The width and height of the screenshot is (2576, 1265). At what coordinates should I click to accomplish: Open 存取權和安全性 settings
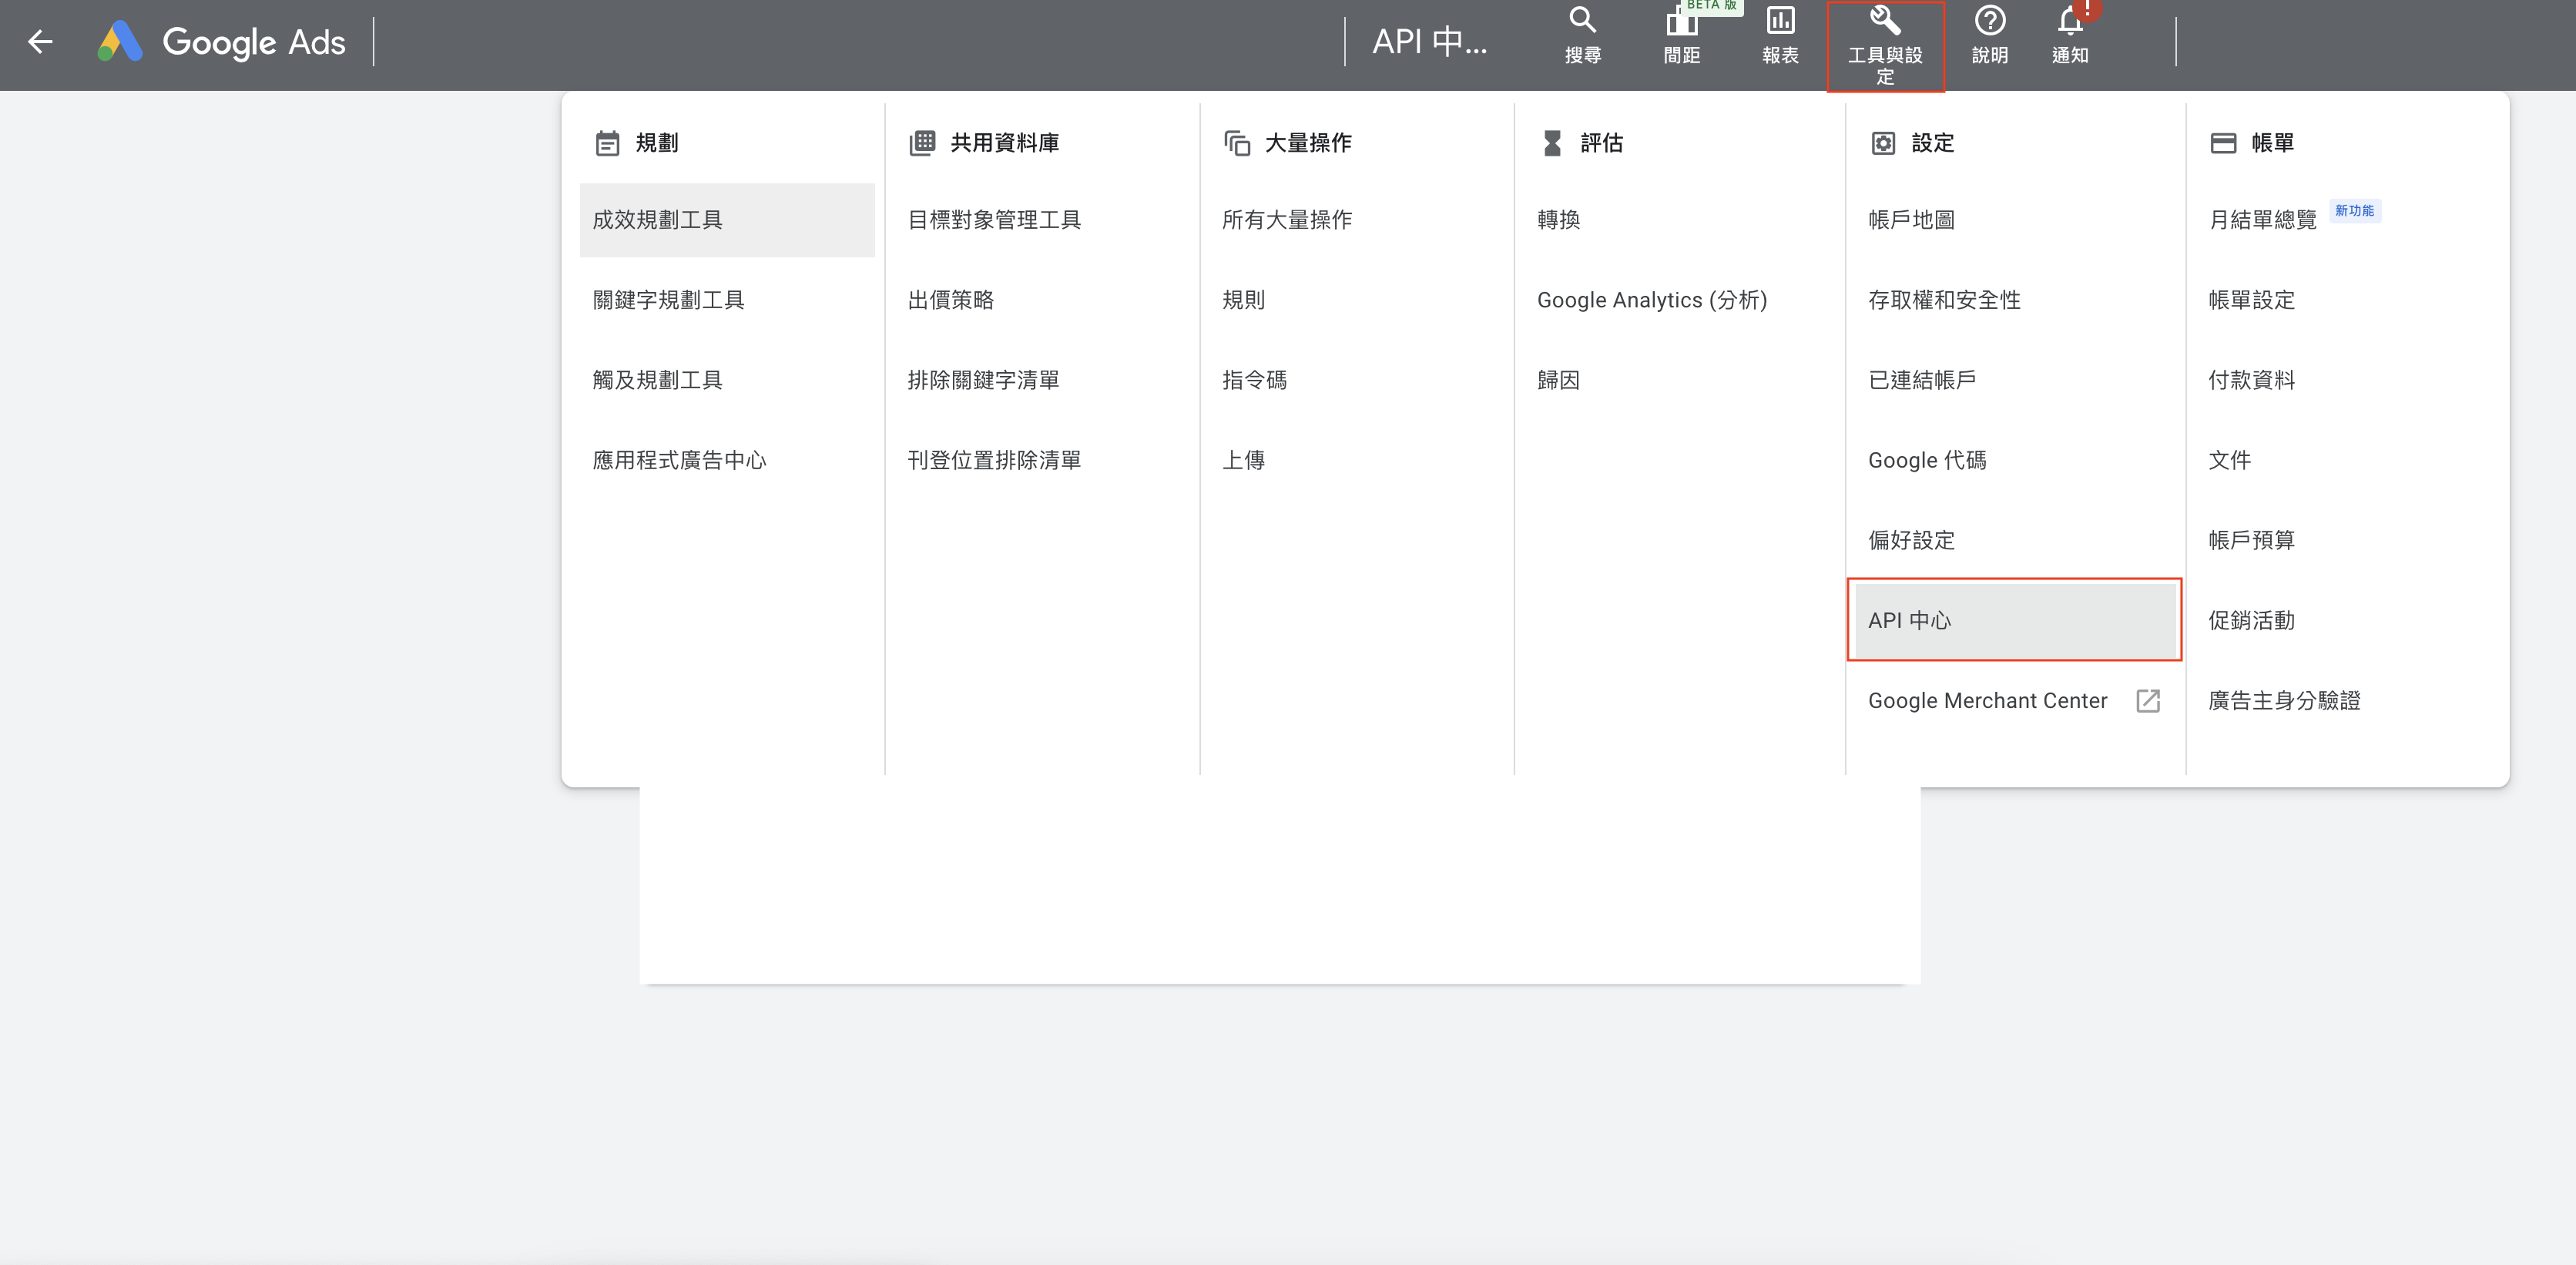coord(1943,300)
